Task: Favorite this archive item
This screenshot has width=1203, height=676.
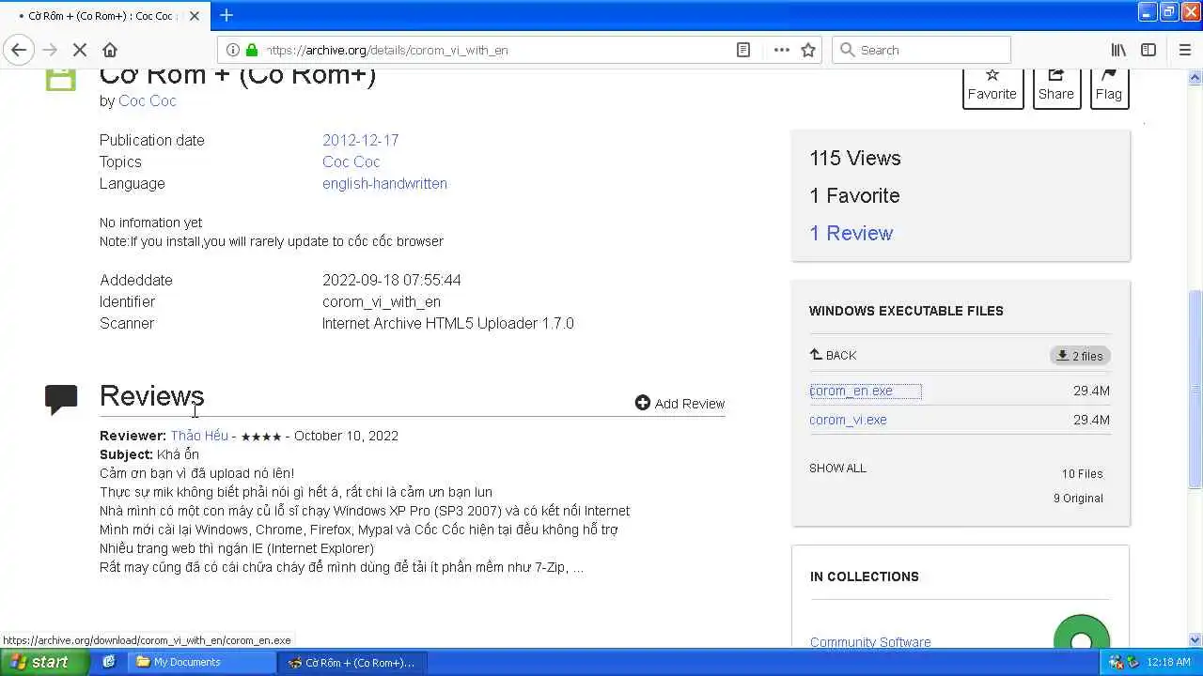Action: tap(992, 84)
